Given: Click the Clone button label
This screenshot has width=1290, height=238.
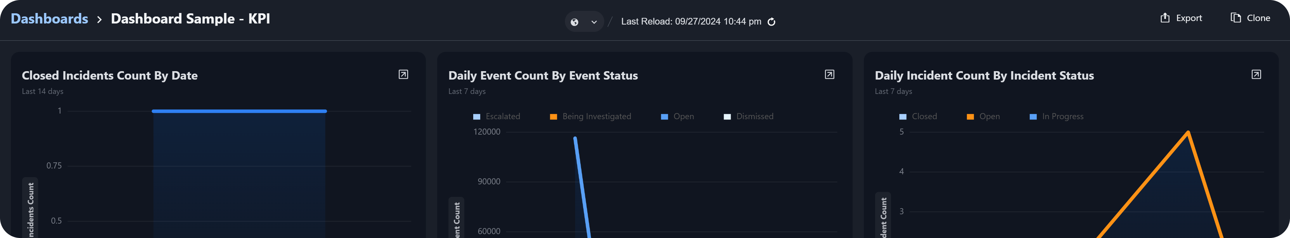Looking at the screenshot, I should click(x=1258, y=18).
